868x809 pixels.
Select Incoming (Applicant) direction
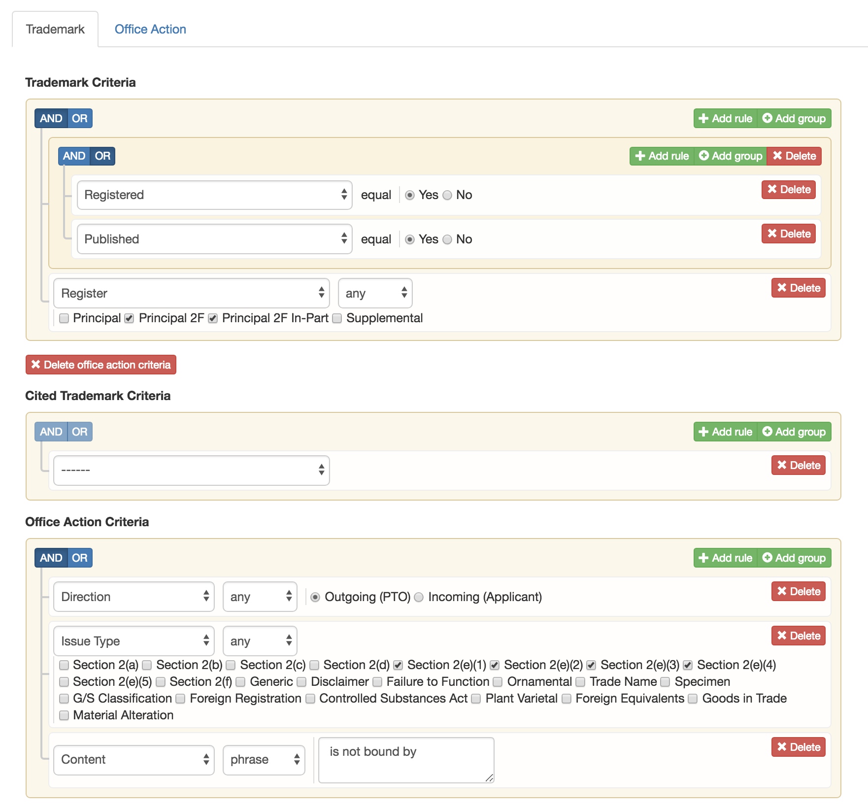[x=419, y=598]
